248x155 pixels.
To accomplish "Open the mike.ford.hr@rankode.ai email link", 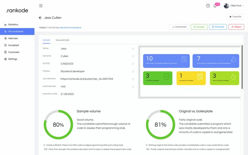I will pyautogui.click(x=70, y=27).
